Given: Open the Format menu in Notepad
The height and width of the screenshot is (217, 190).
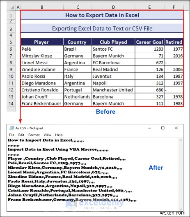Looking at the screenshot, I should (x=34, y=135).
